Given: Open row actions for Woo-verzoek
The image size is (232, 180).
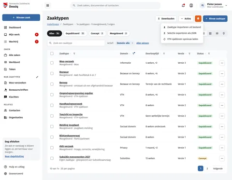Looking at the screenshot, I should tap(222, 63).
